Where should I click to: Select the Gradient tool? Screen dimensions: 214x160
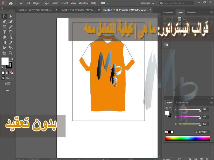coord(4,43)
